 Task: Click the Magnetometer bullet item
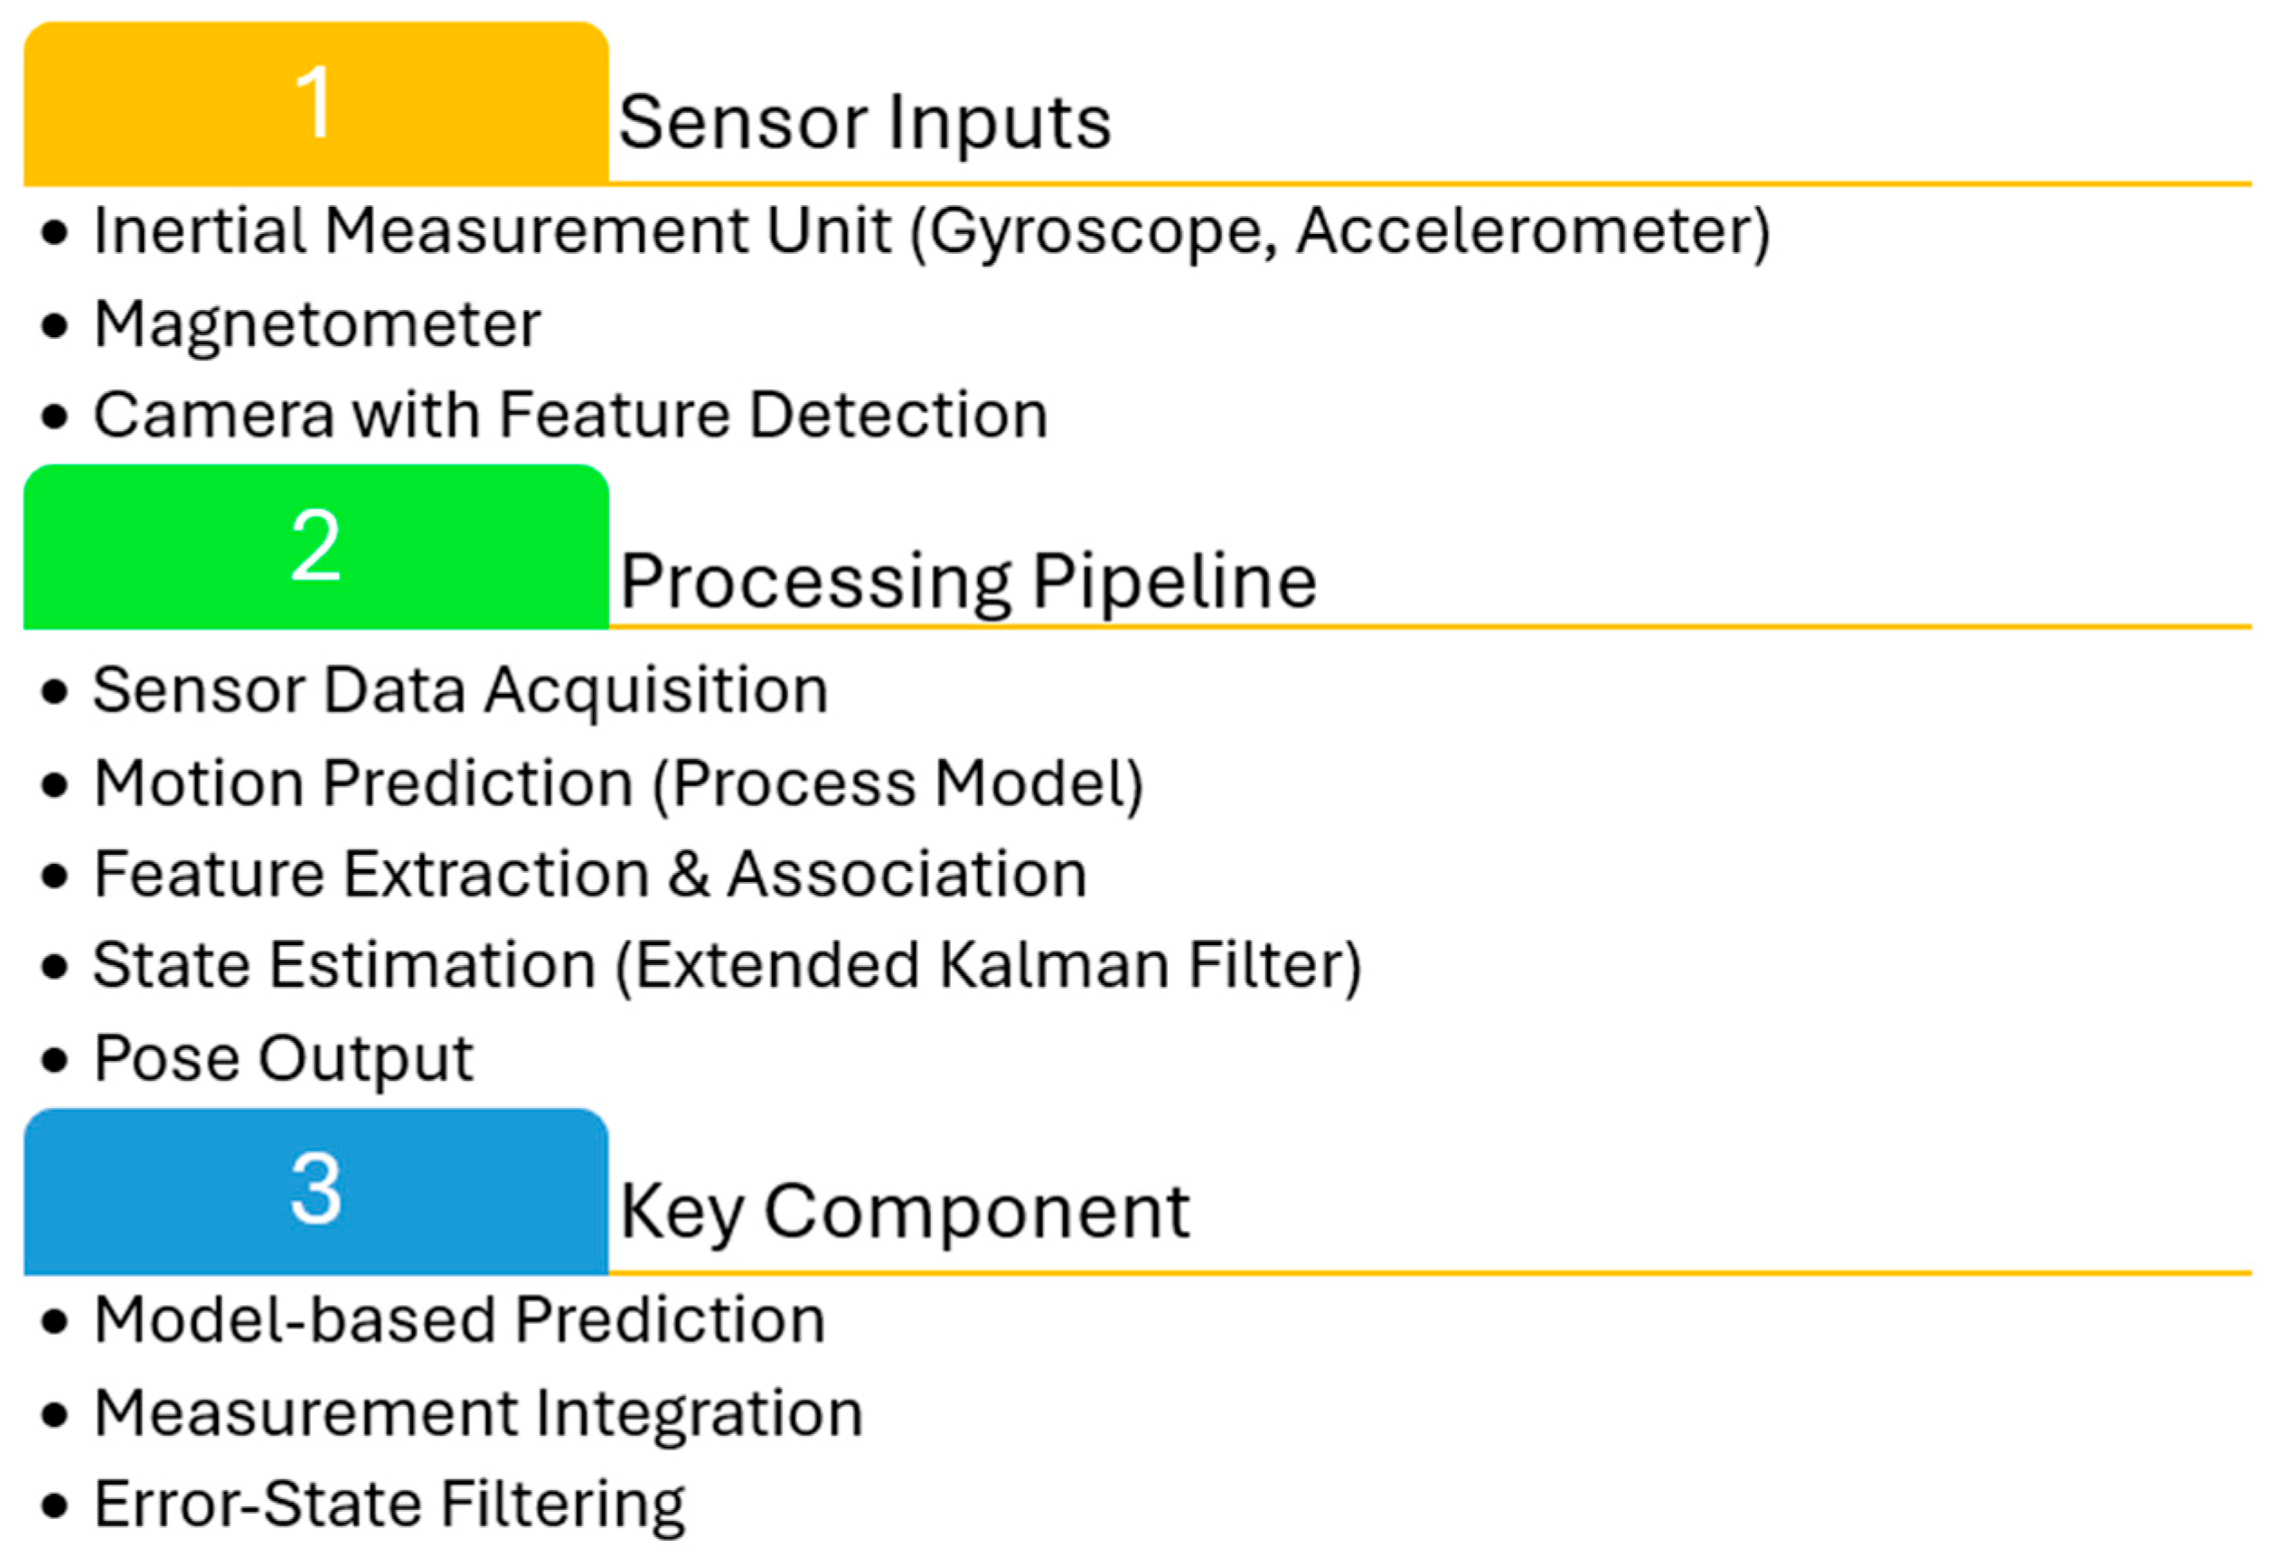(x=317, y=324)
